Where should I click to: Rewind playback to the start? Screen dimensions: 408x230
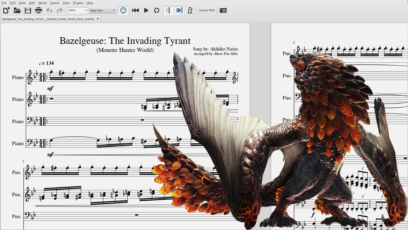pos(135,10)
